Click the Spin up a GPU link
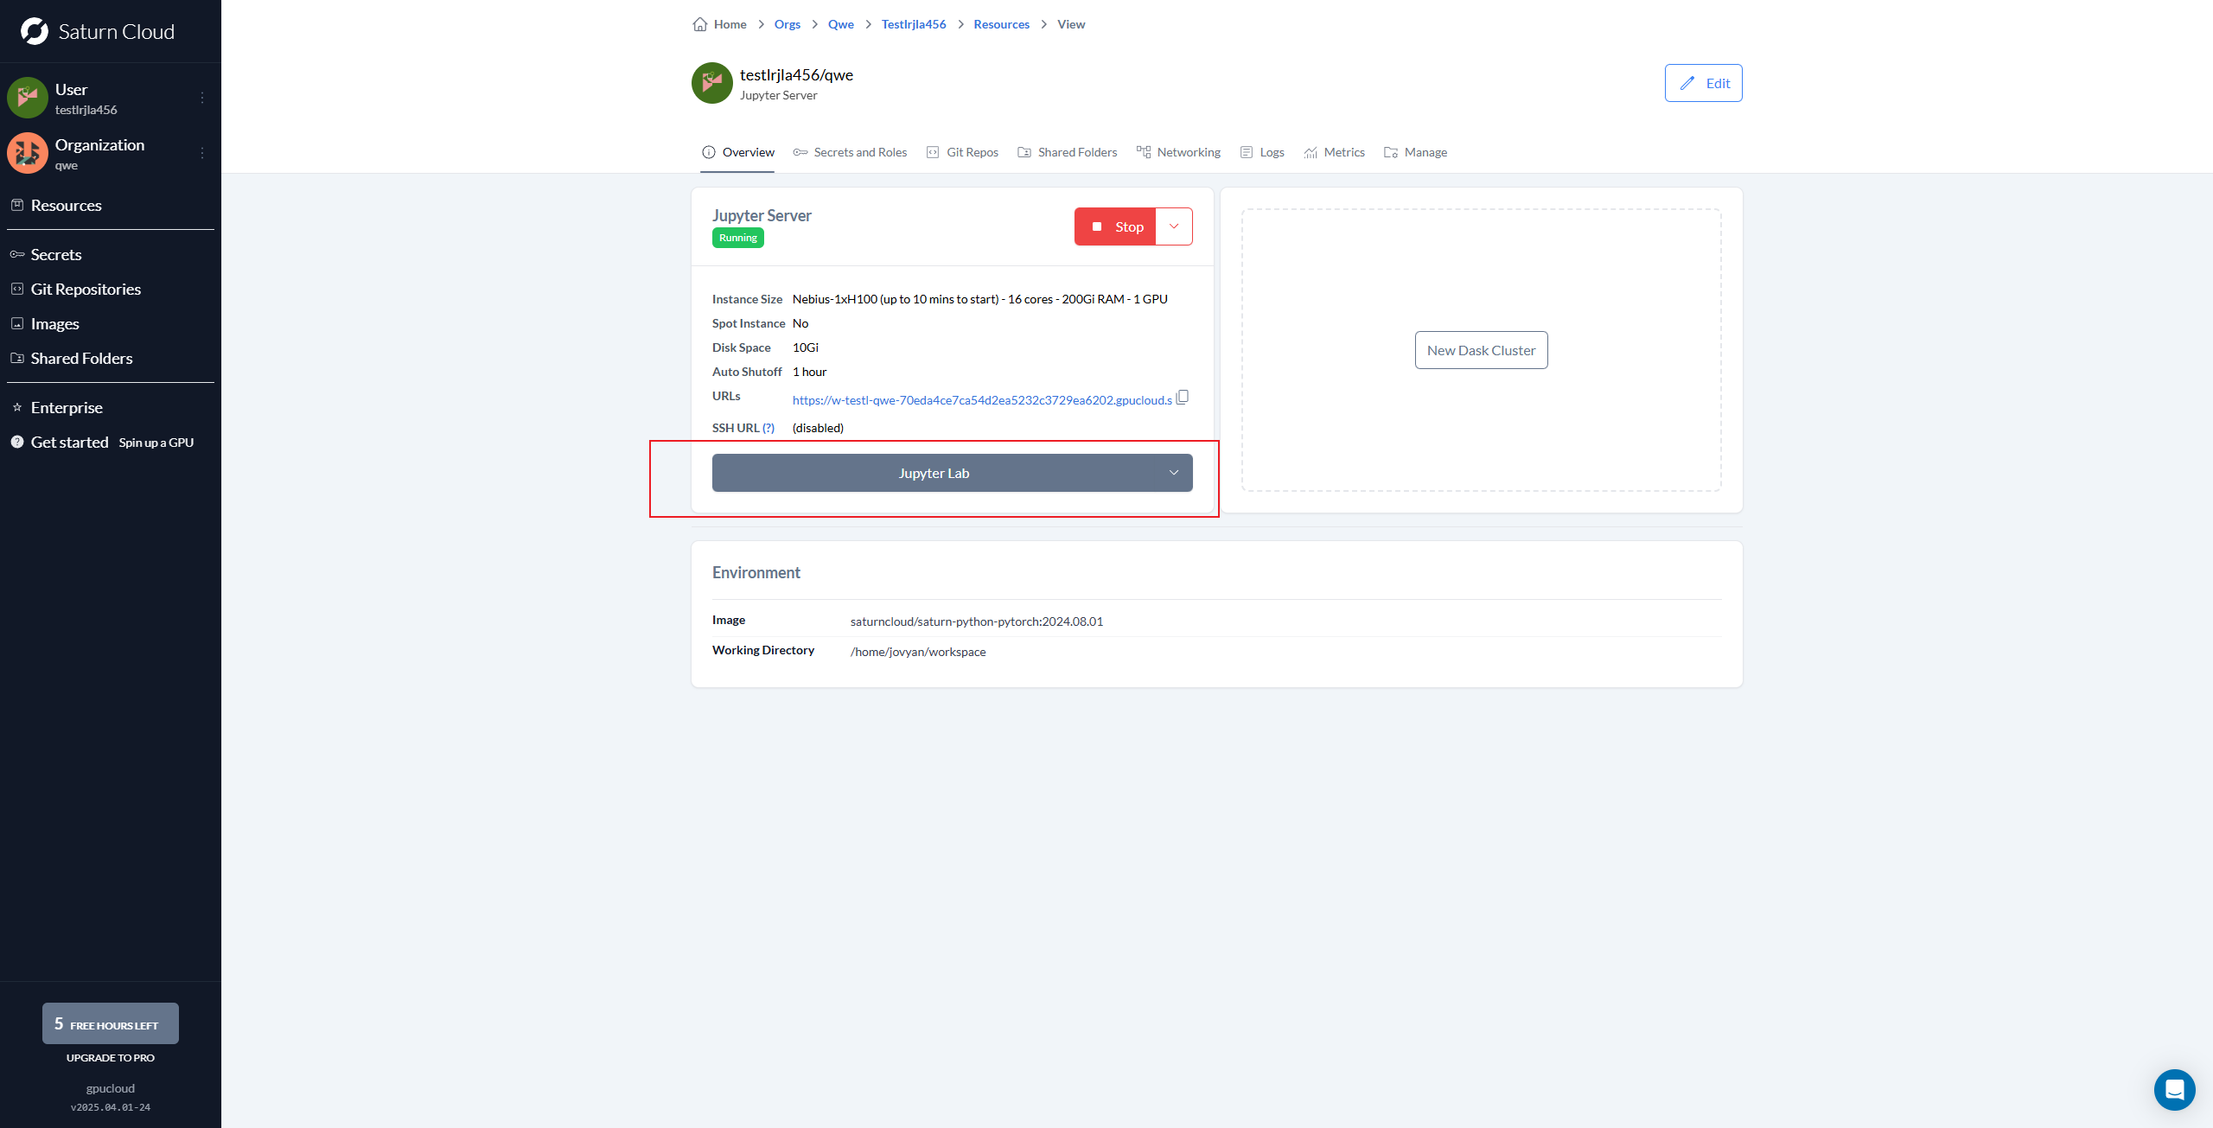 click(156, 443)
